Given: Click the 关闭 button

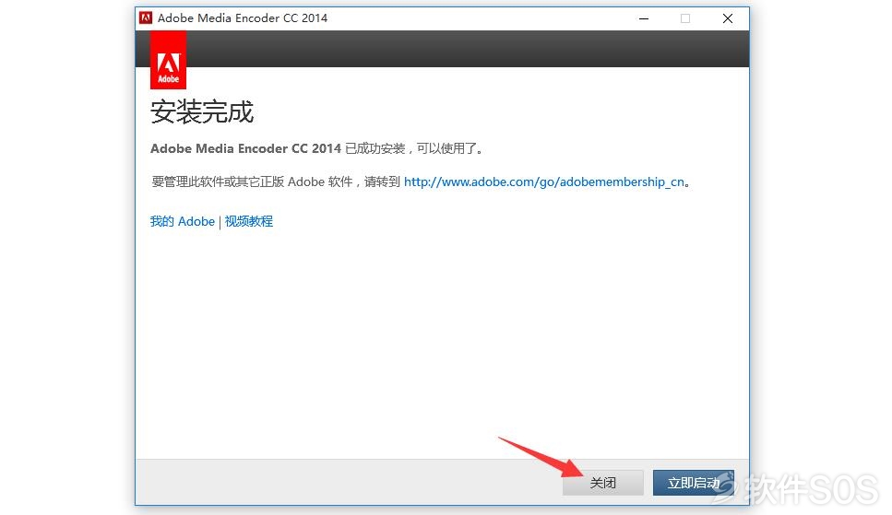Looking at the screenshot, I should 603,483.
